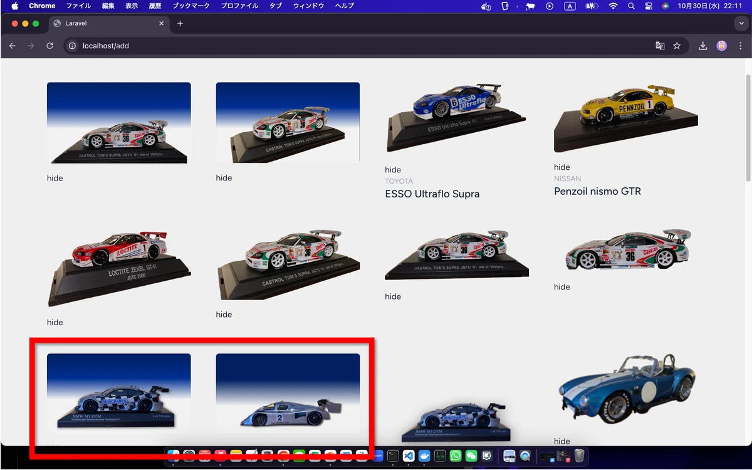The height and width of the screenshot is (470, 752).
Task: Open Wi-Fi status in menu bar
Action: coord(613,6)
